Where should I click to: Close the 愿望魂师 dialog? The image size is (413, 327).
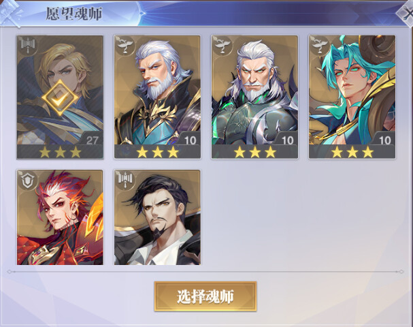click(406, 13)
